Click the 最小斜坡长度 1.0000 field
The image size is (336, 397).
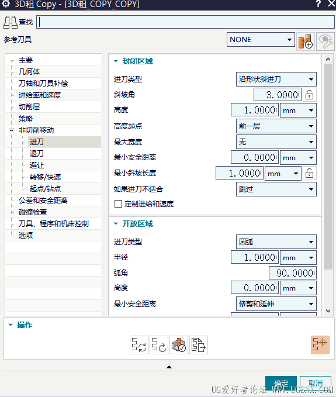pyautogui.click(x=240, y=173)
